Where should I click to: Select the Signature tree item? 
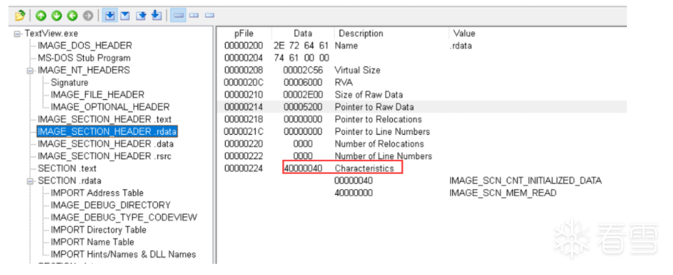pyautogui.click(x=69, y=82)
